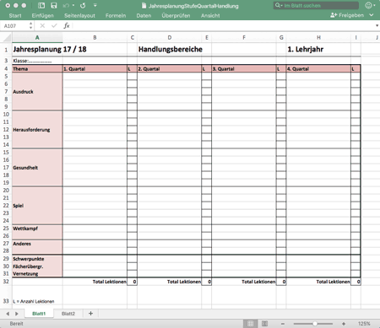Click the Redo circular arrow icon

tap(83, 6)
